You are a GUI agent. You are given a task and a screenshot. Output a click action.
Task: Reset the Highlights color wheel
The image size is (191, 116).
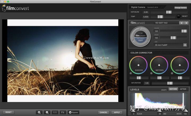pyautogui.click(x=172, y=73)
